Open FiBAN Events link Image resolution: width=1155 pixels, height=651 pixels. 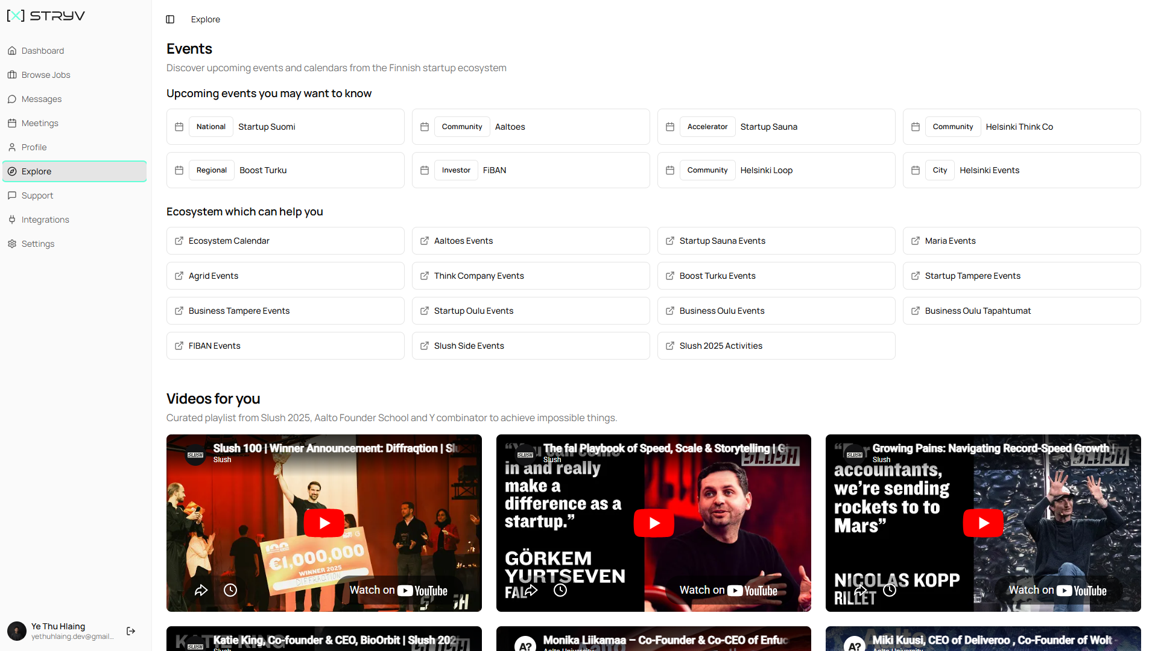coord(285,346)
